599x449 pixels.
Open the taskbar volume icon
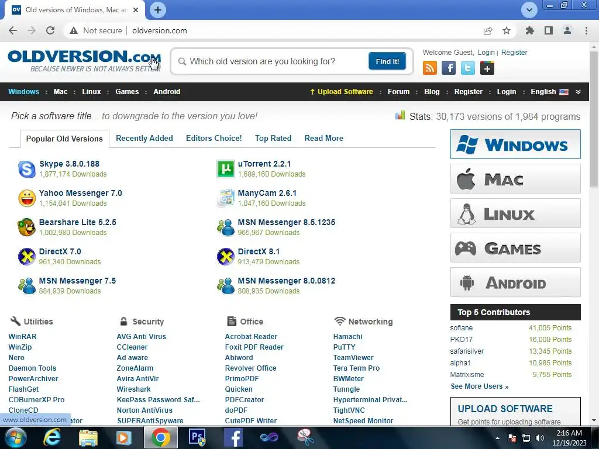click(540, 438)
